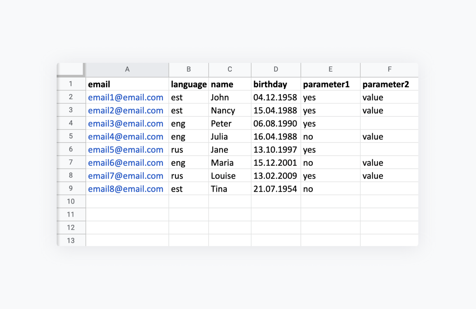Select the 'yes' cell in Nancy's row
Screen dimensions: 476x309
coord(330,110)
